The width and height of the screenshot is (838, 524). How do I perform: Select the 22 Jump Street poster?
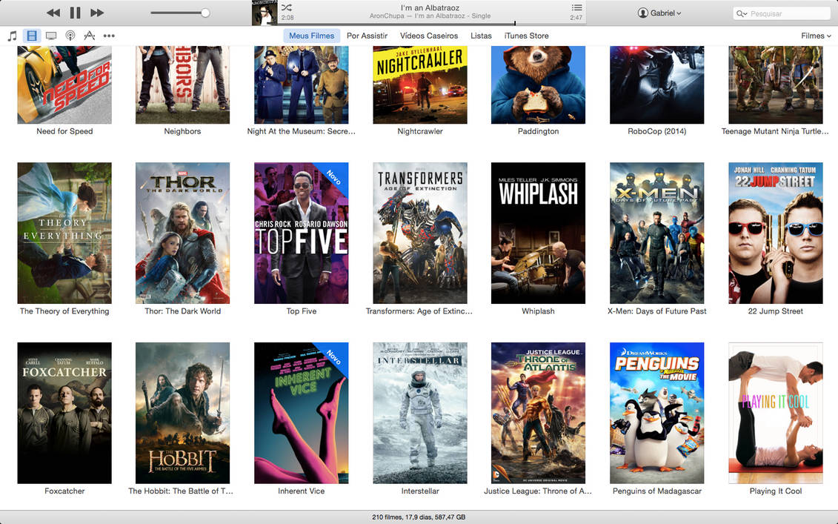[x=776, y=233]
